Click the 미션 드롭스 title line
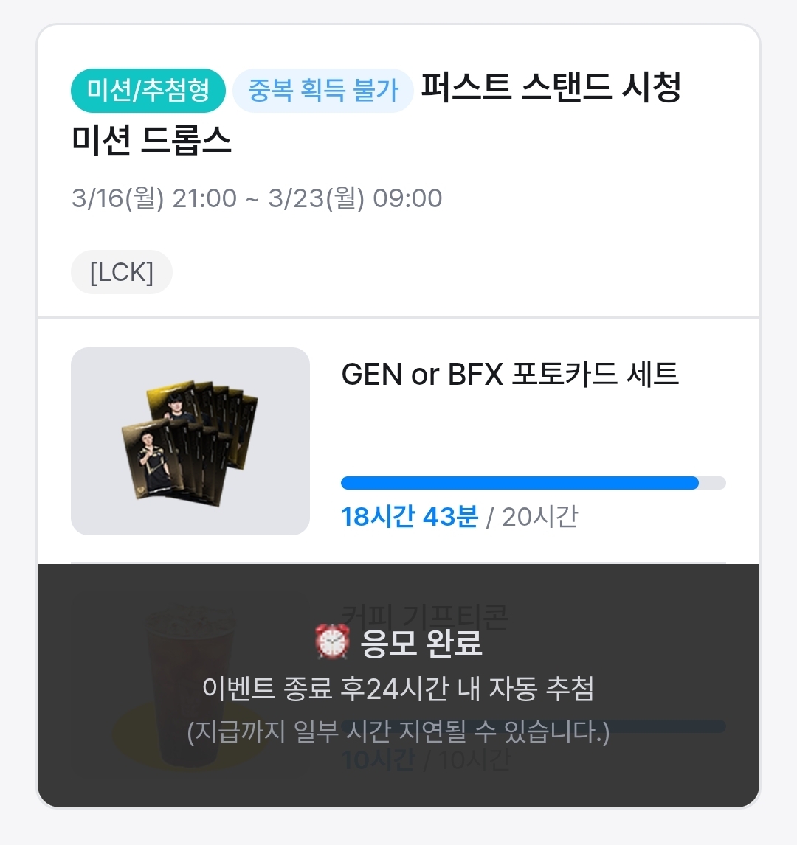 152,139
